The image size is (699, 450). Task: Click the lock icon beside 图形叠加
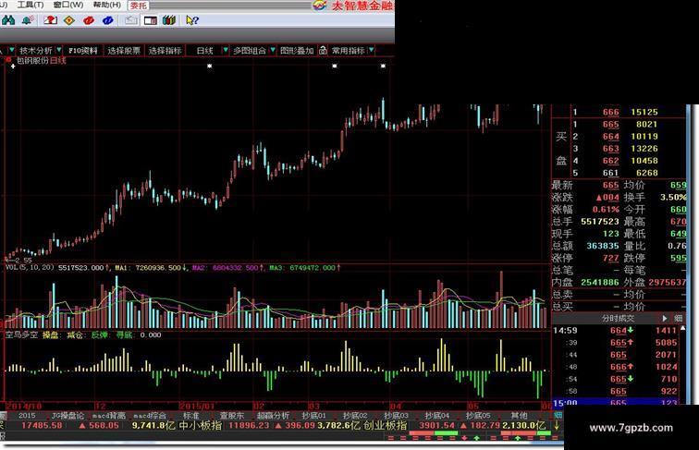(323, 50)
